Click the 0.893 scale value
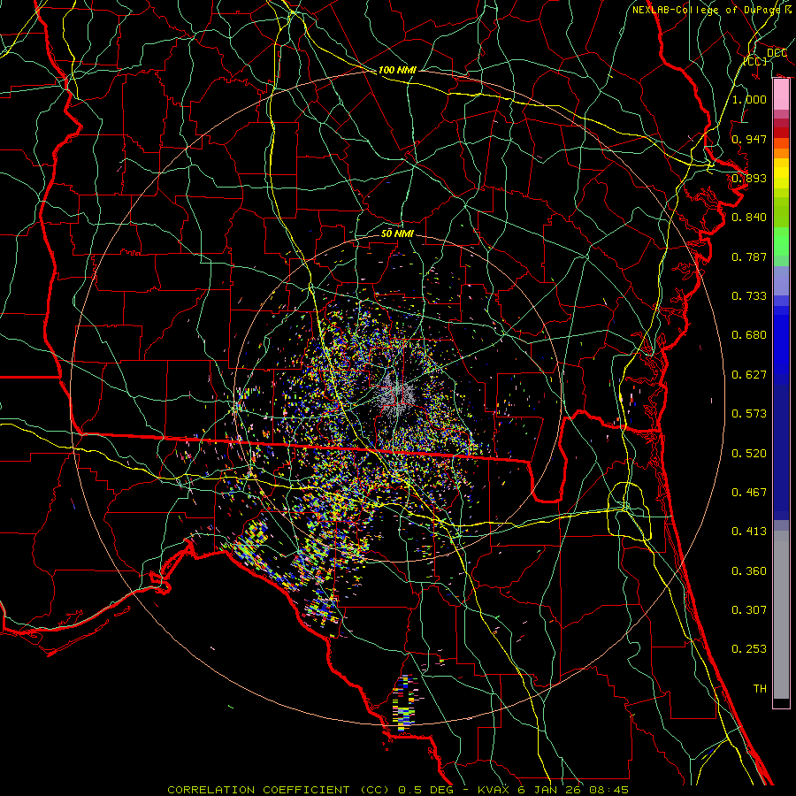The height and width of the screenshot is (796, 796). pos(749,178)
